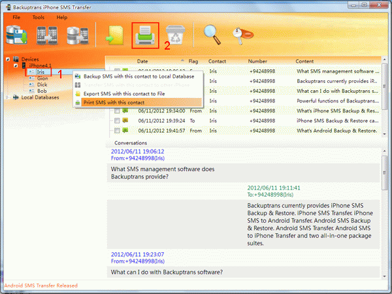The width and height of the screenshot is (392, 294).
Task: Click the app icon in the title bar
Action: click(8, 7)
